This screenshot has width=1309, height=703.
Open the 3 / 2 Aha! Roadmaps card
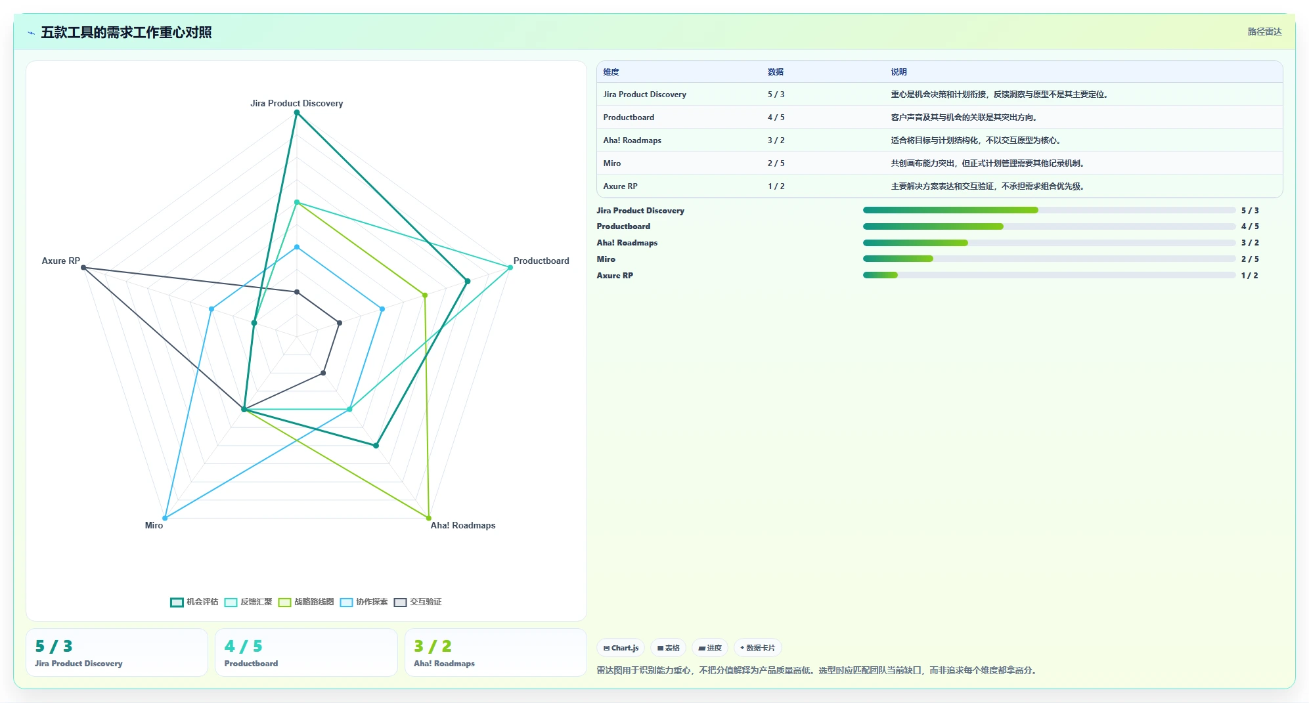[496, 652]
